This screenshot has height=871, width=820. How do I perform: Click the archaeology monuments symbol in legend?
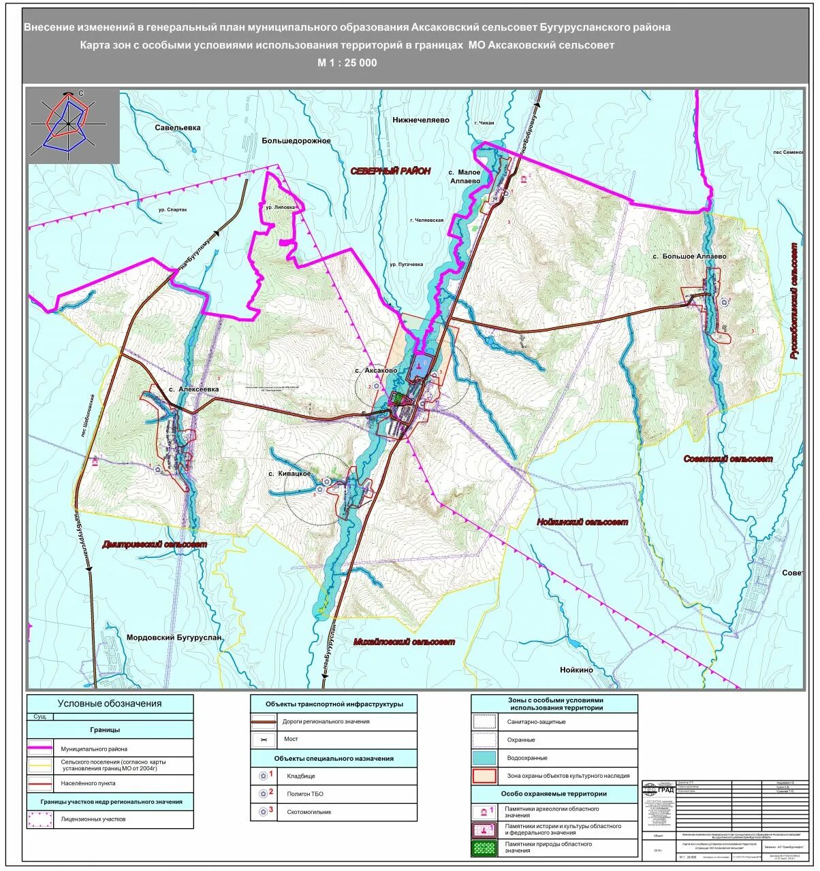486,812
